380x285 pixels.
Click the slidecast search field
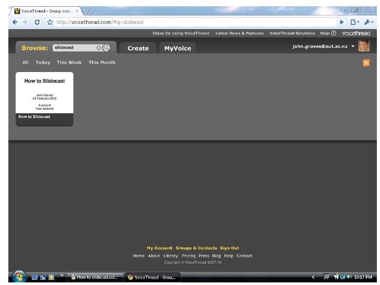point(75,47)
